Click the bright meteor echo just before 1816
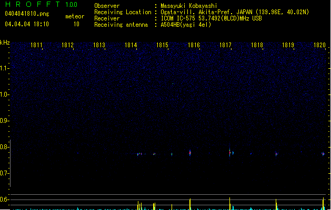 [x=190, y=153]
